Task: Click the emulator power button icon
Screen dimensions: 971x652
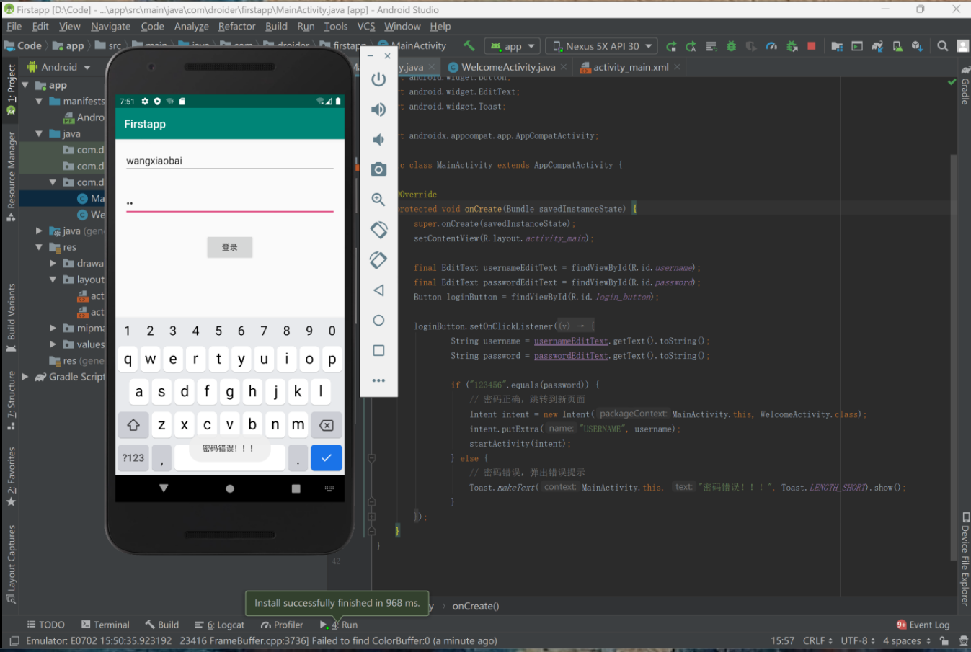Action: click(x=378, y=79)
